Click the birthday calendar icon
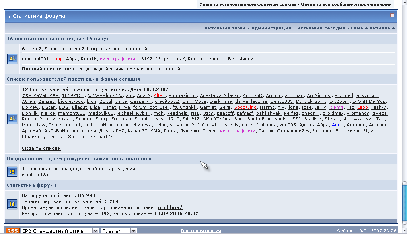 click(x=12, y=172)
